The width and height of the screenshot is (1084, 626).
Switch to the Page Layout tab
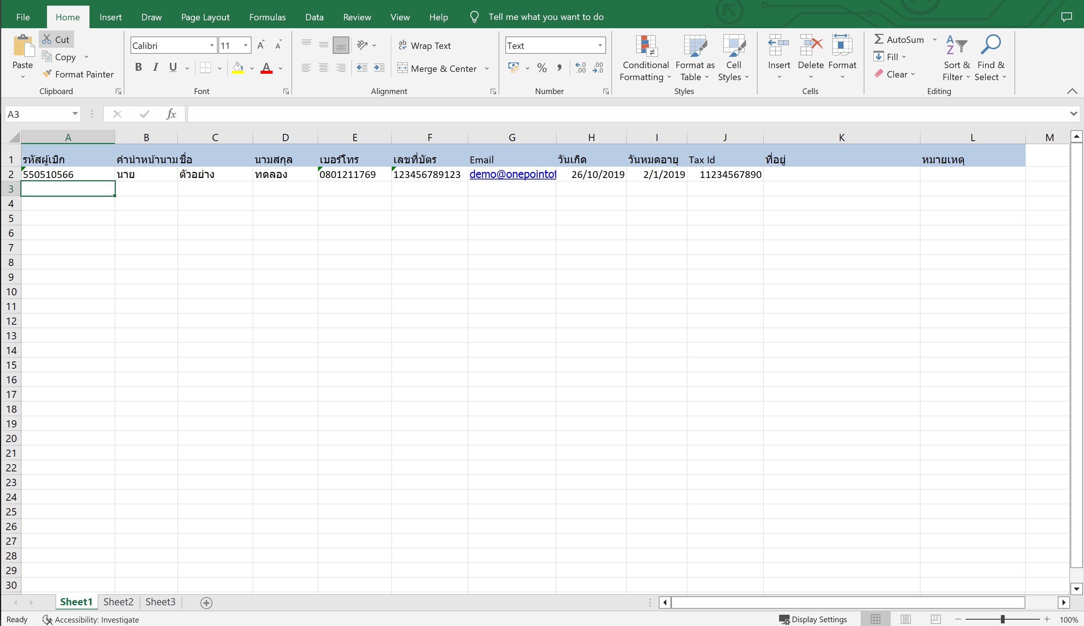[205, 17]
